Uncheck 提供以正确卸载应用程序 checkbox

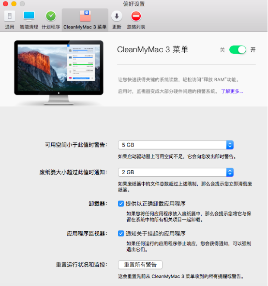coord(121,204)
